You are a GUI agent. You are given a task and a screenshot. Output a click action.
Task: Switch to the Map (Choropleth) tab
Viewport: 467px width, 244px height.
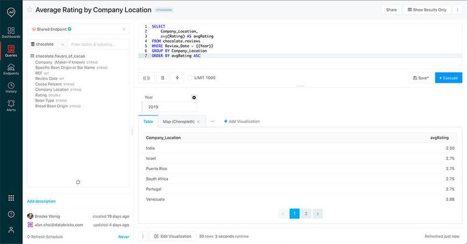tap(179, 121)
